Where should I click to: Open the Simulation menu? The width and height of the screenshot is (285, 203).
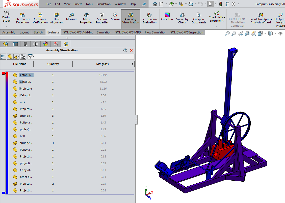click(x=103, y=4)
